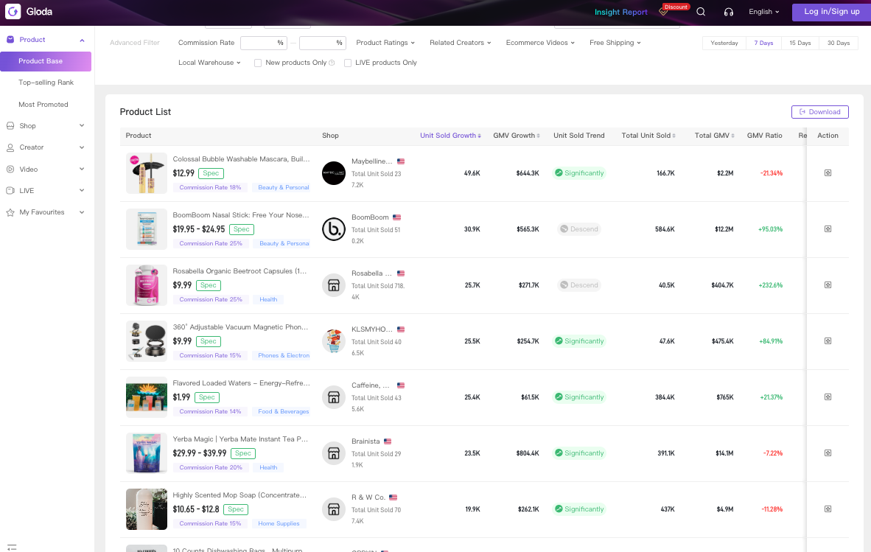Focus the maximum Commission Rate field
The width and height of the screenshot is (871, 552).
(323, 43)
